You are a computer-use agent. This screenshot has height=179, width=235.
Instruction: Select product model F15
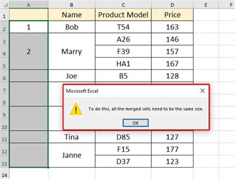point(123,149)
